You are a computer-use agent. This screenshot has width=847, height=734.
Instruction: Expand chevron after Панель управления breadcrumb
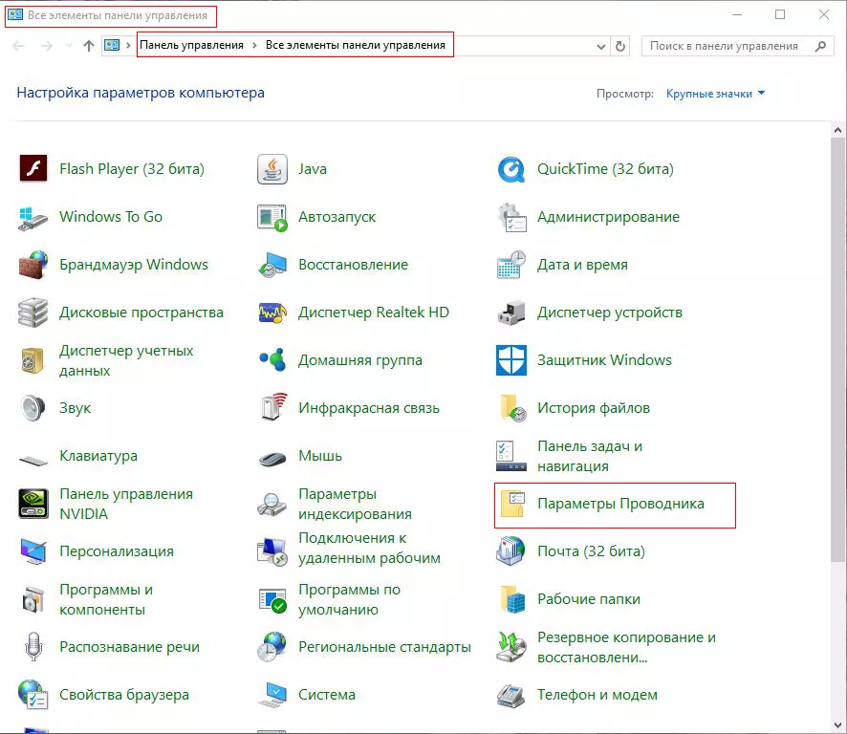(254, 45)
